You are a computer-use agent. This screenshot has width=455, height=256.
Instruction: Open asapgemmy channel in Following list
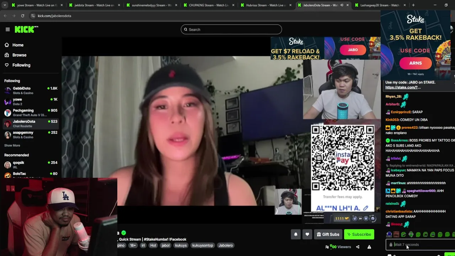coord(31,134)
